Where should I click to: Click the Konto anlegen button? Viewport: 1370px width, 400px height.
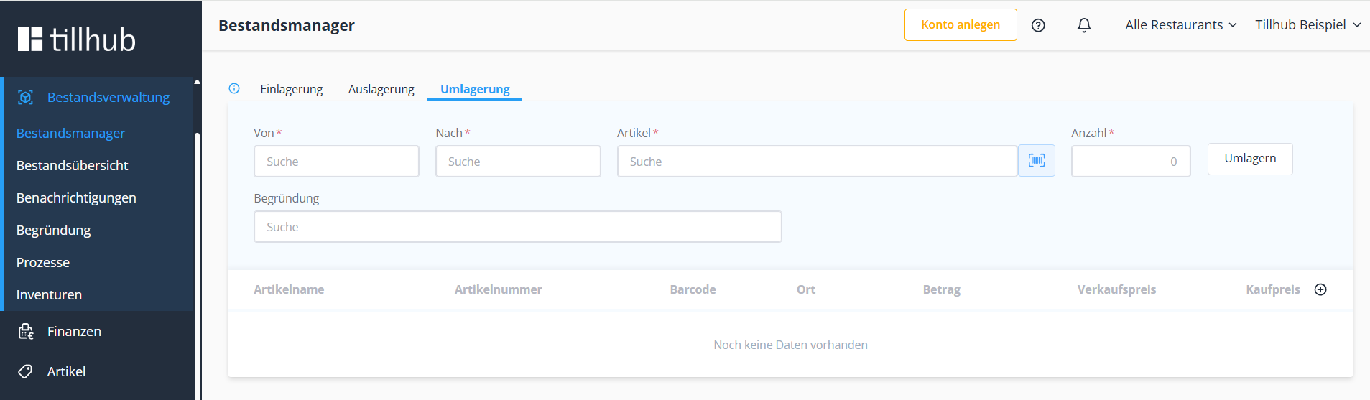click(960, 25)
